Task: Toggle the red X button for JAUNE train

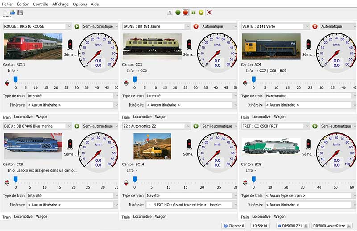Action: click(195, 26)
